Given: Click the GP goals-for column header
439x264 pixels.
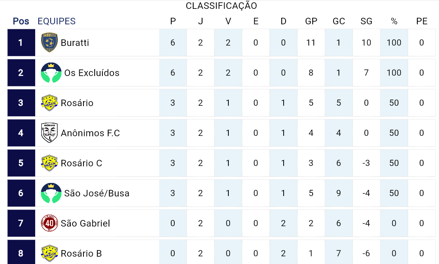Looking at the screenshot, I should coord(311,21).
